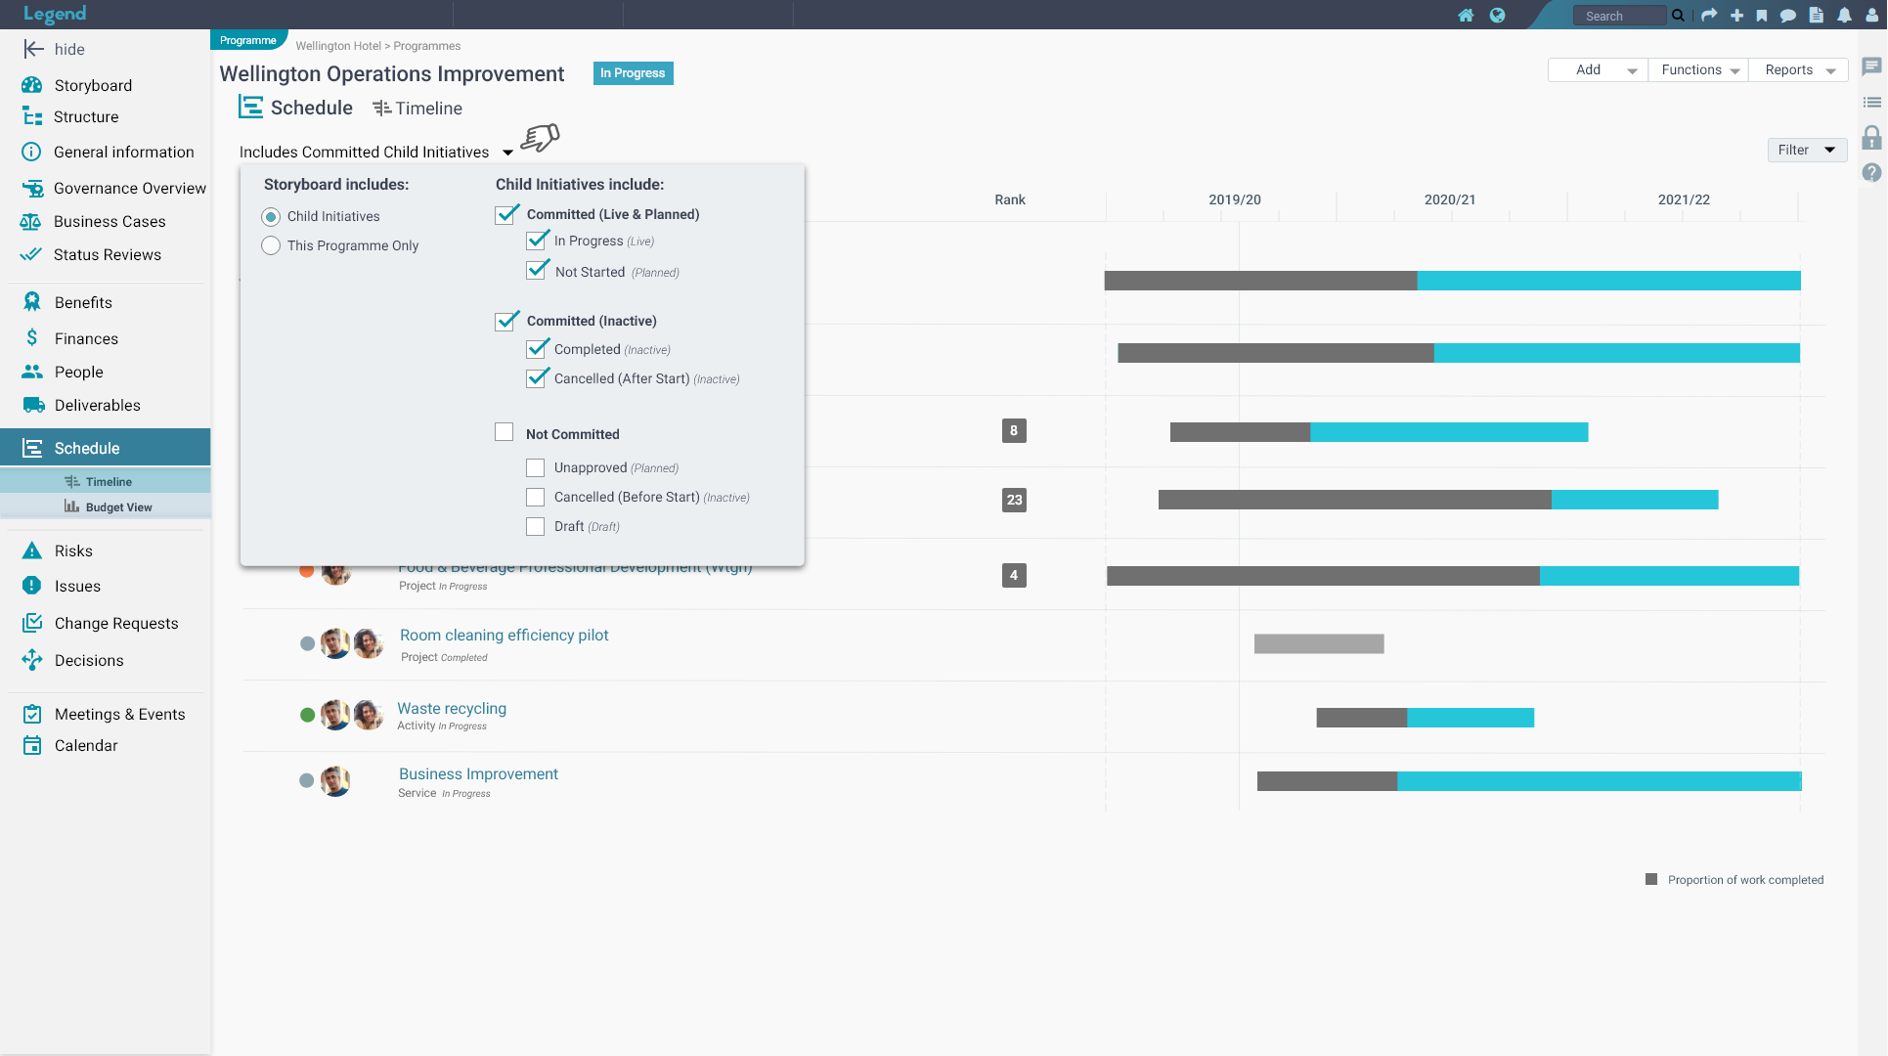This screenshot has height=1056, width=1888.
Task: Click the Calendar icon in sidebar
Action: coord(32,745)
